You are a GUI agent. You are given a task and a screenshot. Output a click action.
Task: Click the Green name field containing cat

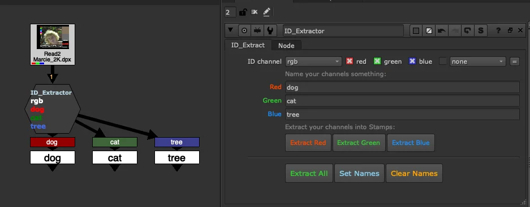point(402,100)
